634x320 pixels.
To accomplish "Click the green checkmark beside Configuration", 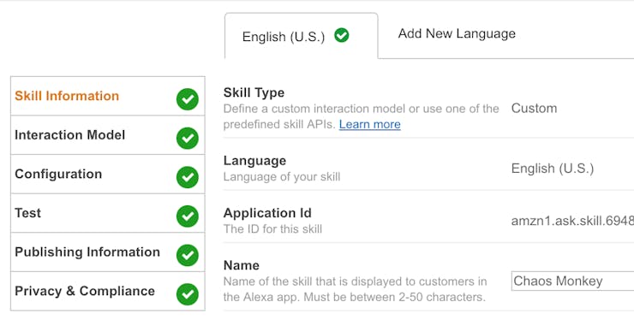I will click(x=188, y=177).
